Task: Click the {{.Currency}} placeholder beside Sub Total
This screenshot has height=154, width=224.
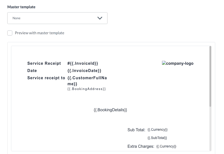Action: coord(157,130)
